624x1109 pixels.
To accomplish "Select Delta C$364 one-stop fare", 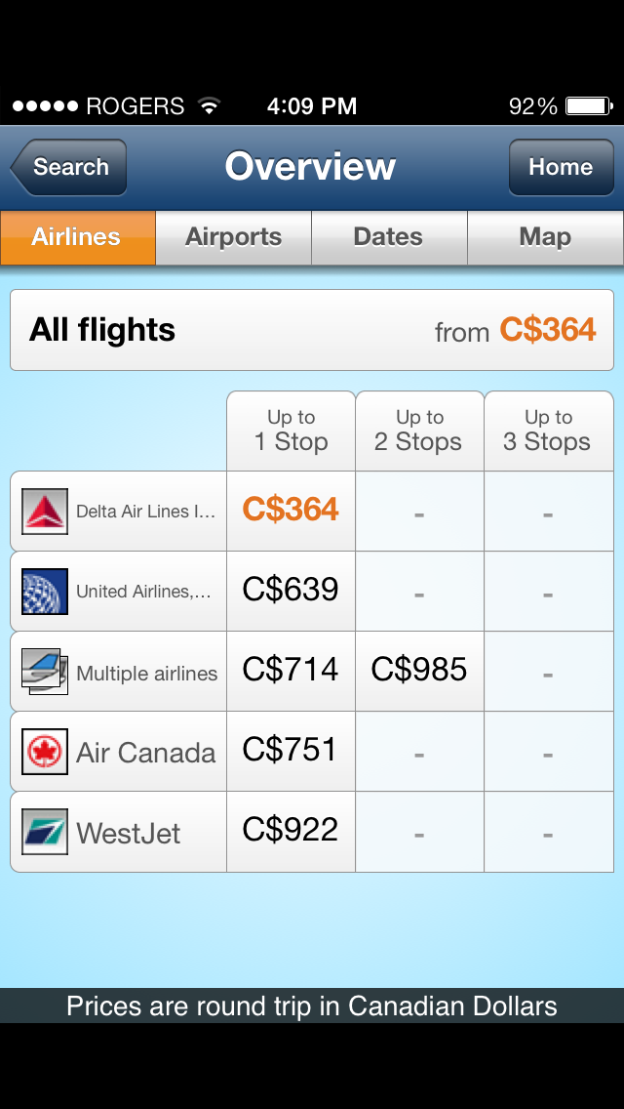I will coord(291,511).
